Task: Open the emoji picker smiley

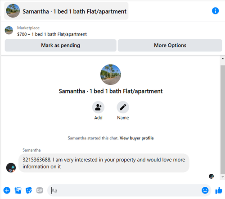Action: 205,190
